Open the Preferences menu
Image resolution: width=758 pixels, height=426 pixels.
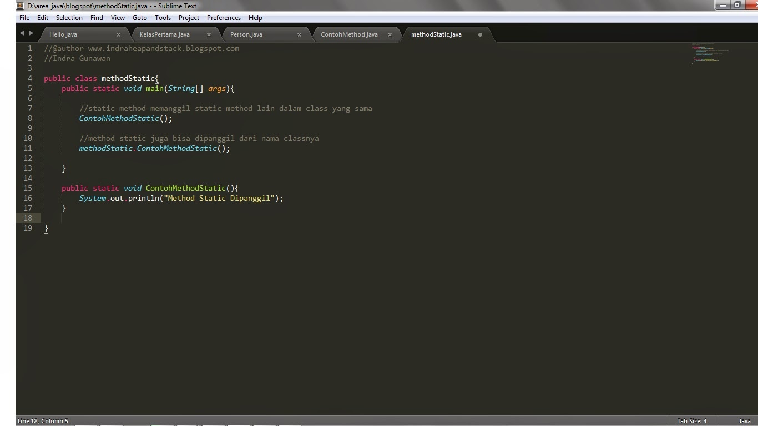[224, 18]
